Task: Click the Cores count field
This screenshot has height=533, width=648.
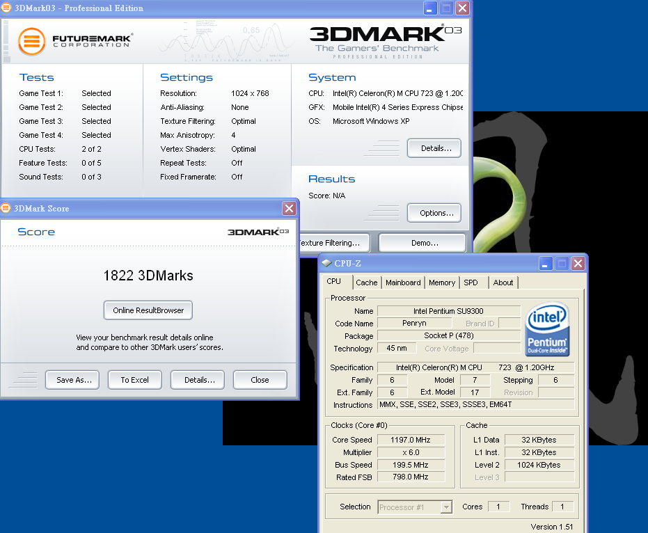Action: 498,507
